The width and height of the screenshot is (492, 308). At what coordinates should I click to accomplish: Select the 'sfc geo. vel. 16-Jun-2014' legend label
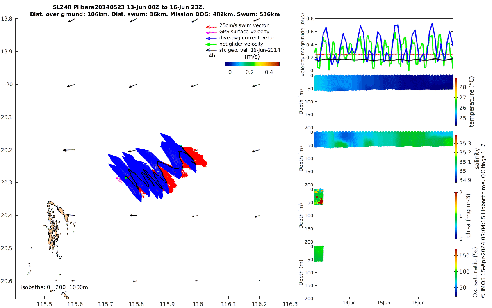(250, 50)
